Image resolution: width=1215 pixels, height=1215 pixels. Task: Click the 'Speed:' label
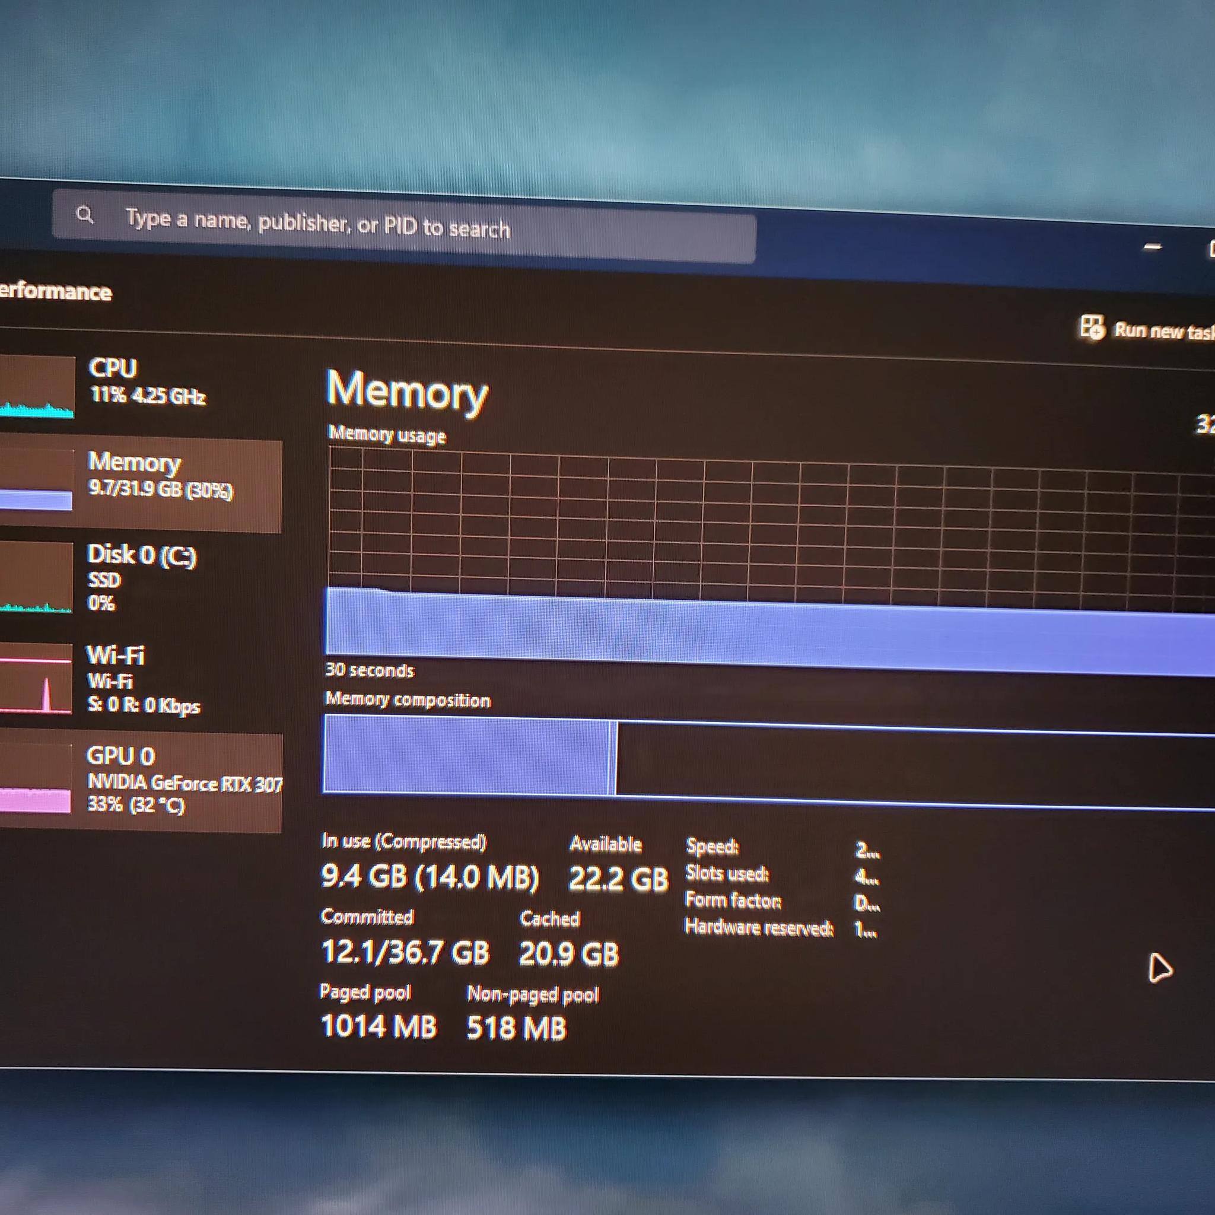click(713, 847)
